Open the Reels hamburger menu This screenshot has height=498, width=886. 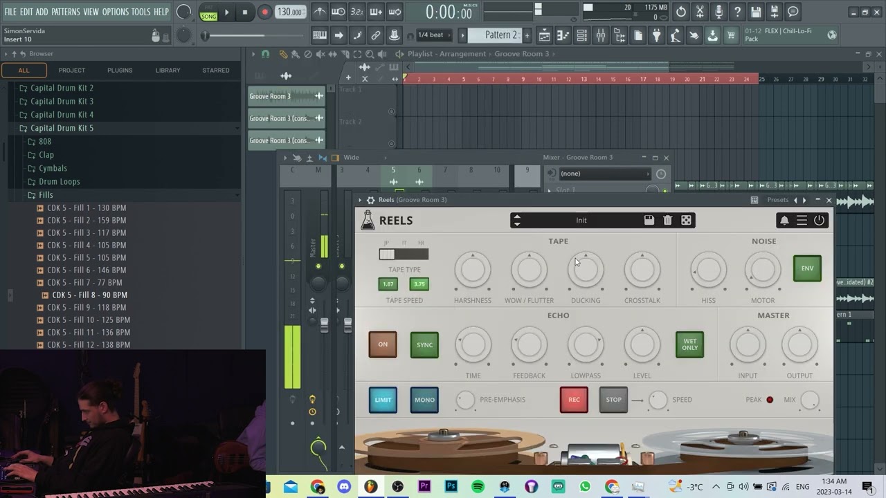(x=802, y=221)
